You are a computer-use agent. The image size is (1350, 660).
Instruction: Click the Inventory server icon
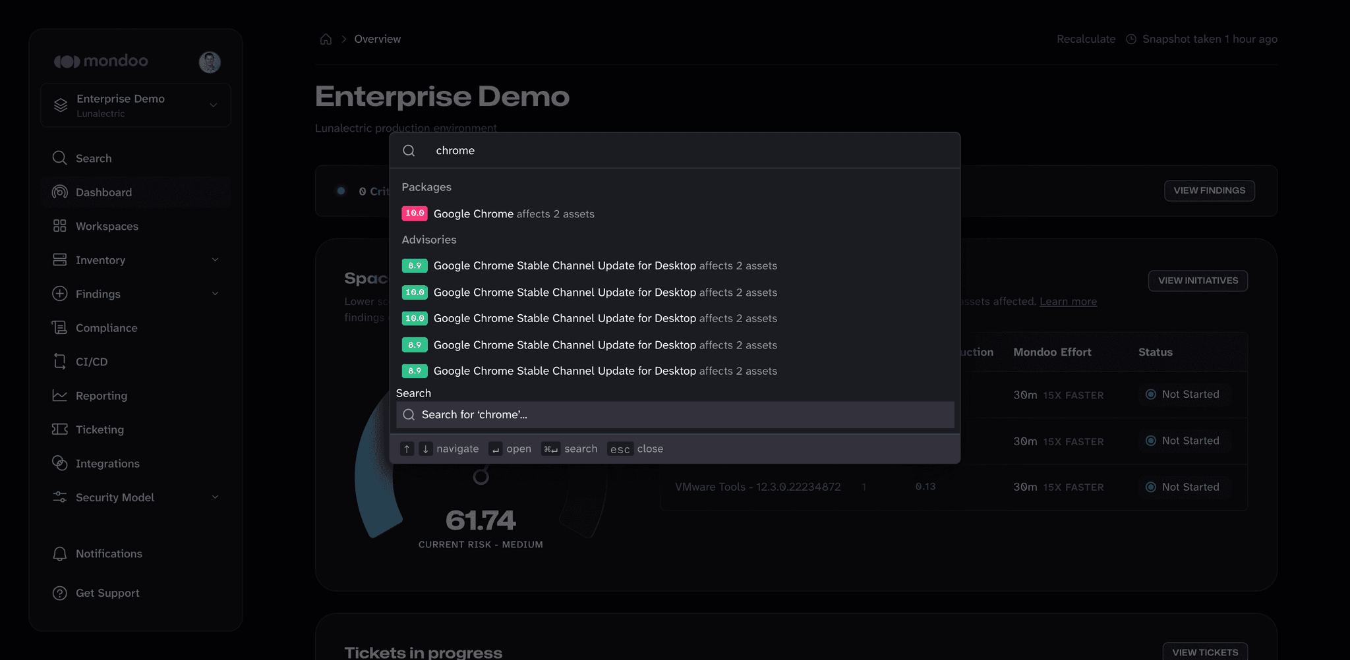click(59, 260)
